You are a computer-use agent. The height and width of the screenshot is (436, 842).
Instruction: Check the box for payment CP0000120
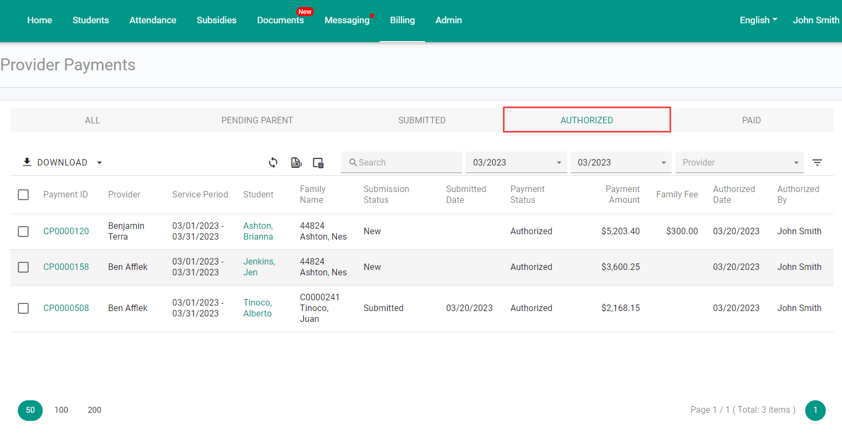[23, 231]
